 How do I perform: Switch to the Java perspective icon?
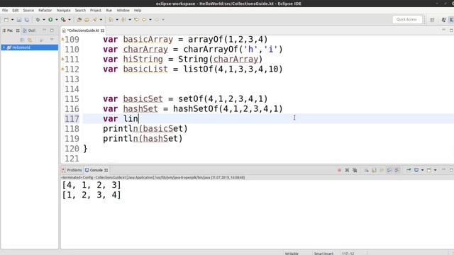tap(443, 20)
